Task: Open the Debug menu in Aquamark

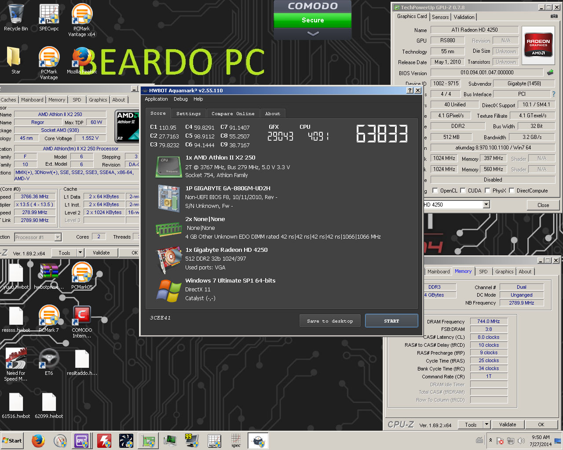Action: (180, 99)
